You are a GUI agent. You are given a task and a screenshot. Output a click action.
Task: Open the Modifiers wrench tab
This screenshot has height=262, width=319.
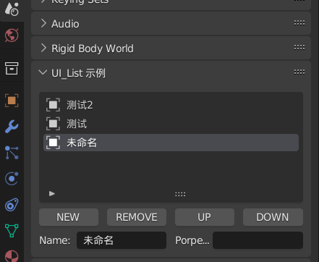click(x=12, y=127)
